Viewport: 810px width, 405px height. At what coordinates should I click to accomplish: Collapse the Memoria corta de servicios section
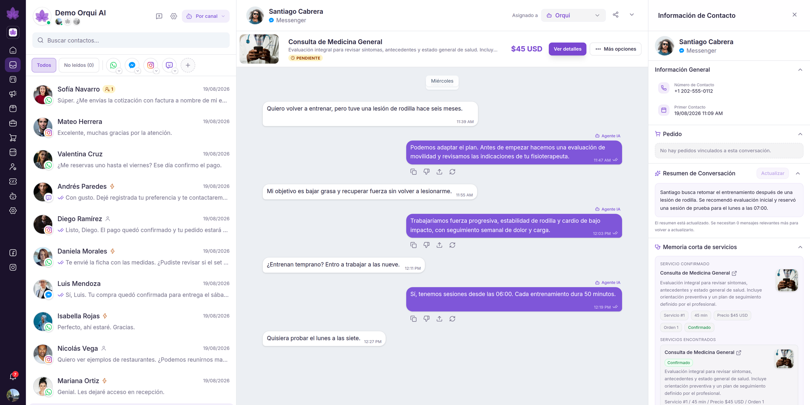(800, 247)
